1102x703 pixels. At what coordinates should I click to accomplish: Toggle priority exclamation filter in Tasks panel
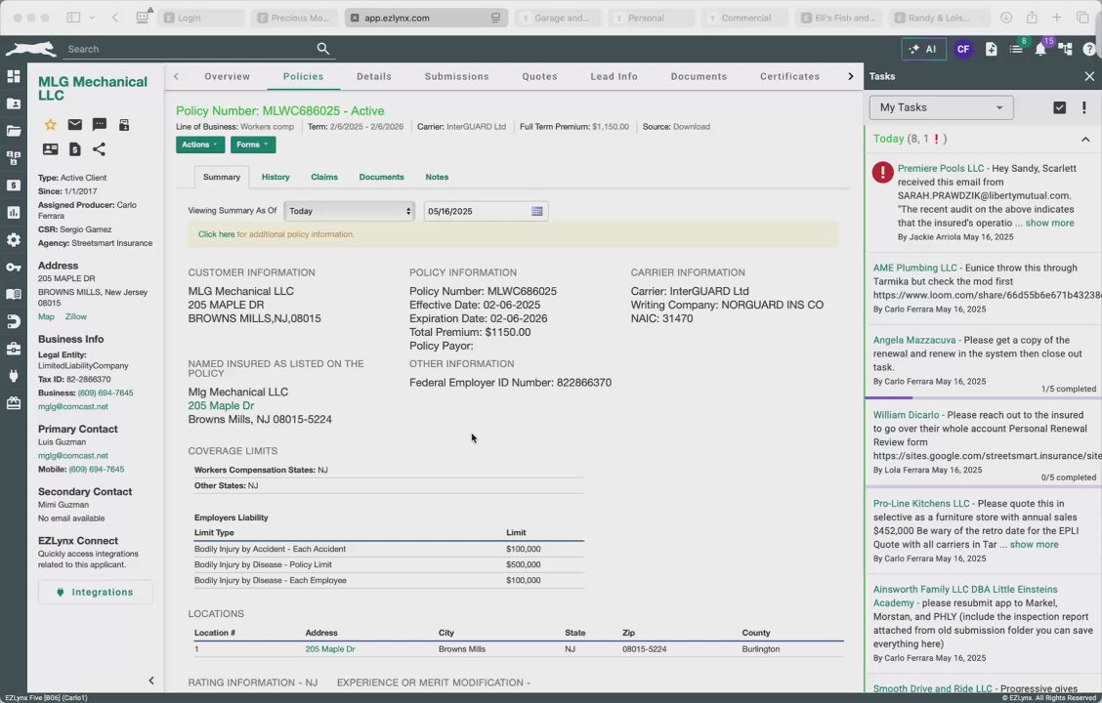[1083, 107]
